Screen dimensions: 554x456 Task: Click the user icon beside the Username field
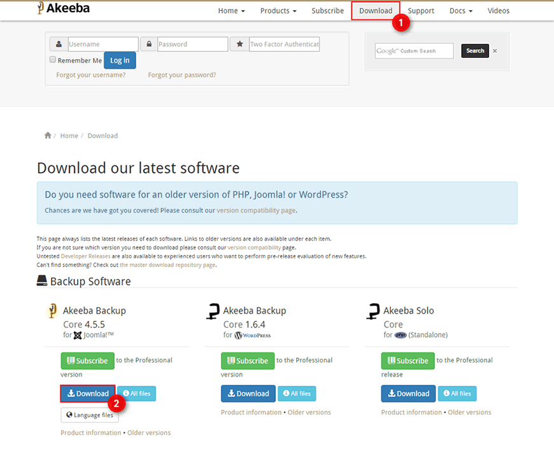click(59, 44)
